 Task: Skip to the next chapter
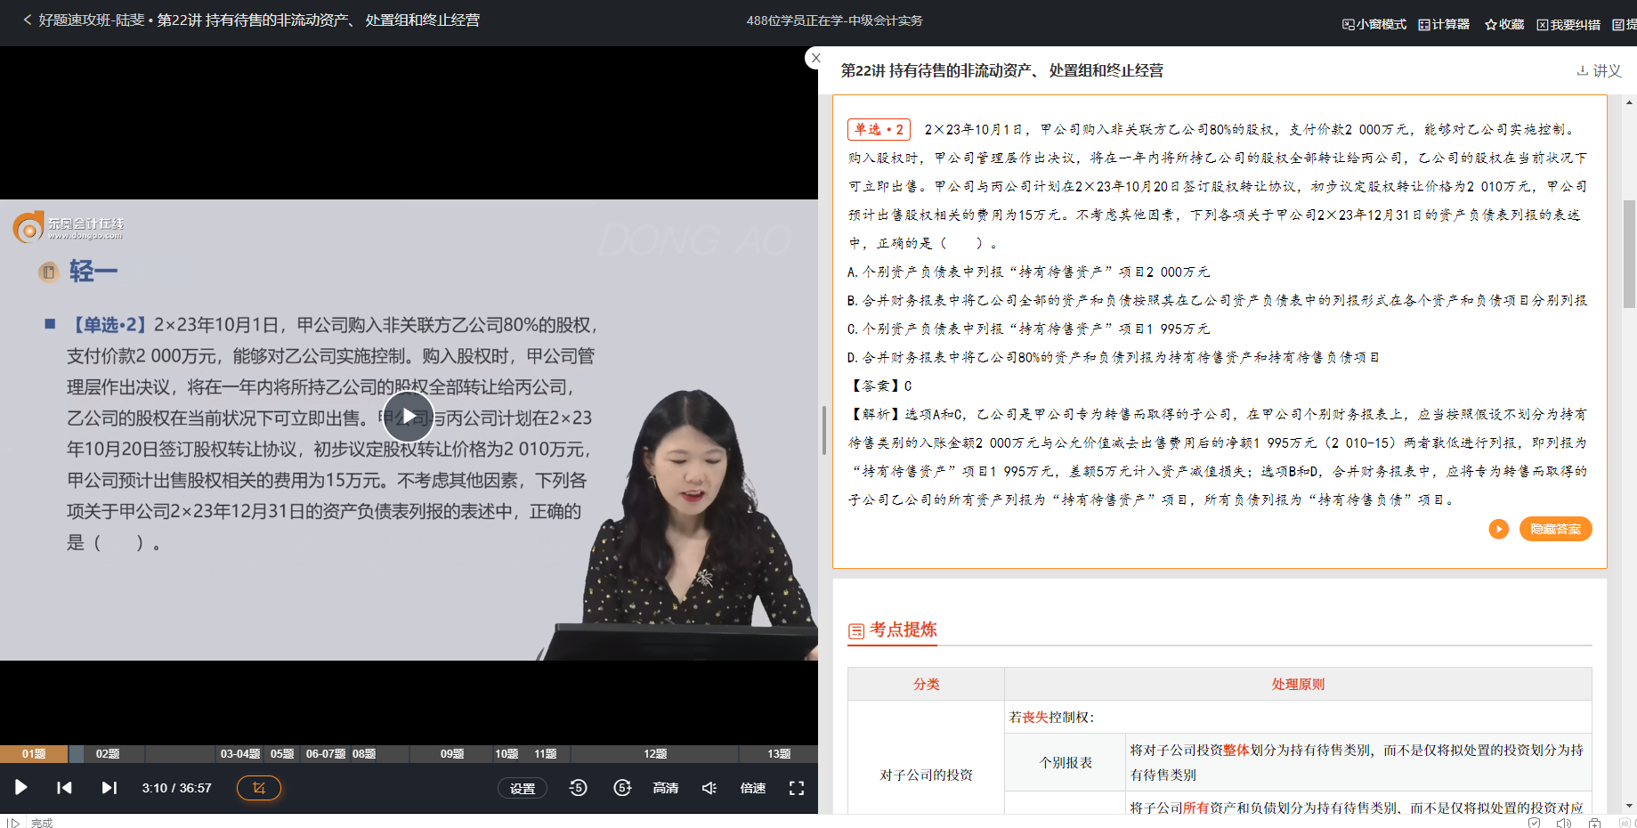pos(109,788)
